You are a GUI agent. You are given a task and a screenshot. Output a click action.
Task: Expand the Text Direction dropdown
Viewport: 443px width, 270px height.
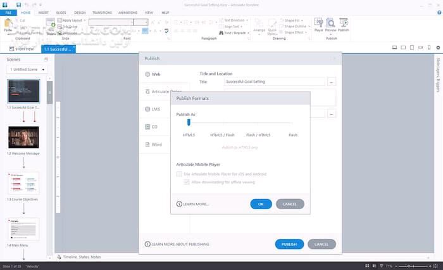coord(247,20)
